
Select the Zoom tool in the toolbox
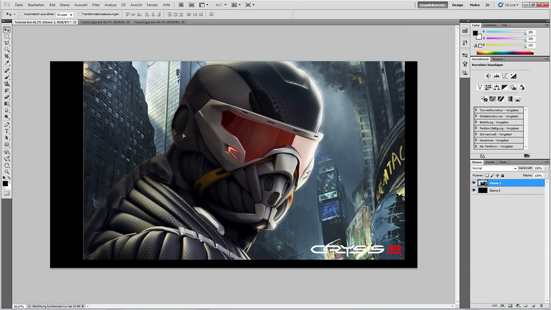point(7,172)
